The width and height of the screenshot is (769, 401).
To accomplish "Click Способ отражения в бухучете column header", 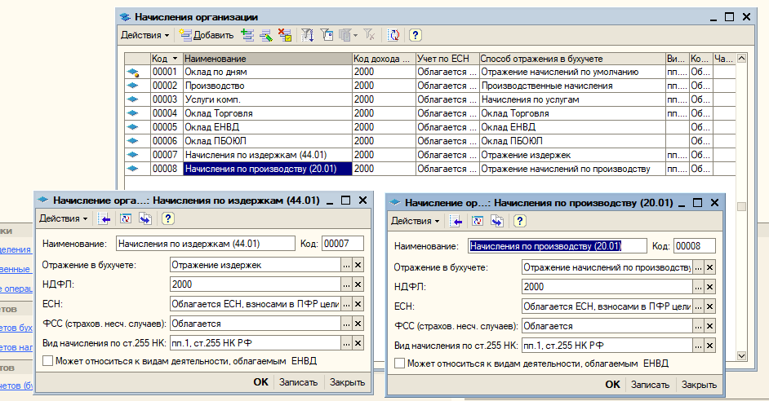I will [x=572, y=59].
